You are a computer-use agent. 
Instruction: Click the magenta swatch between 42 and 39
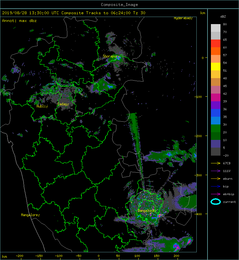click(x=216, y=98)
